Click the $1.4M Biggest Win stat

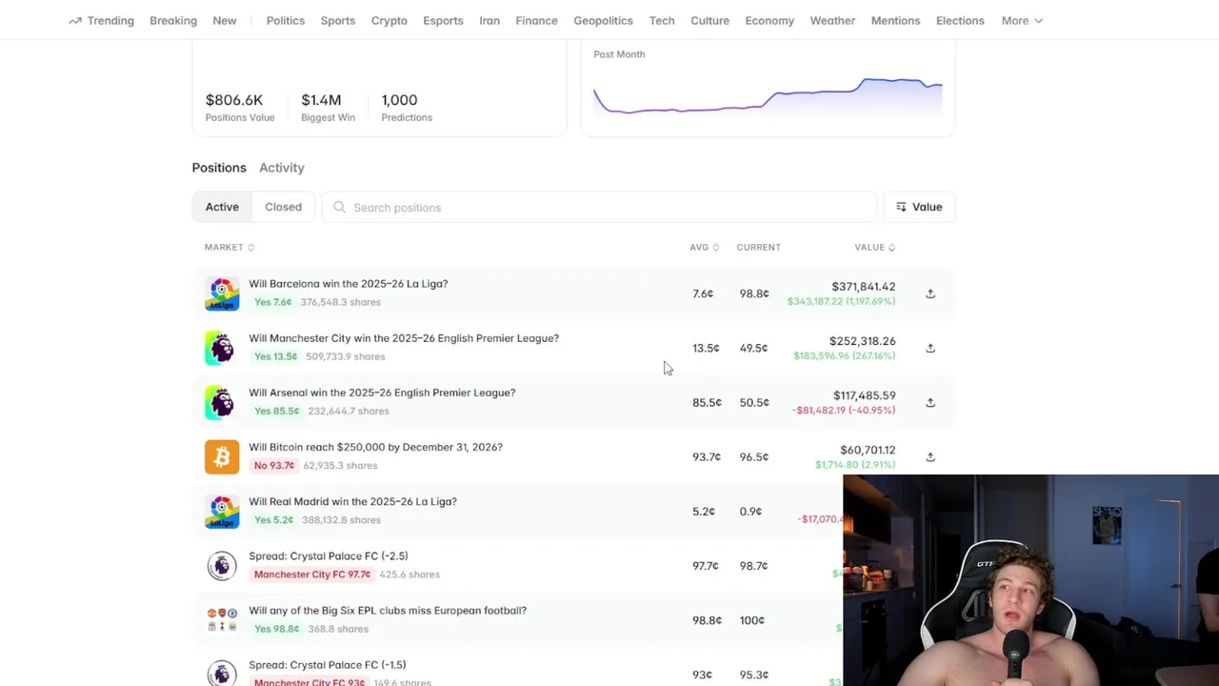click(x=328, y=107)
